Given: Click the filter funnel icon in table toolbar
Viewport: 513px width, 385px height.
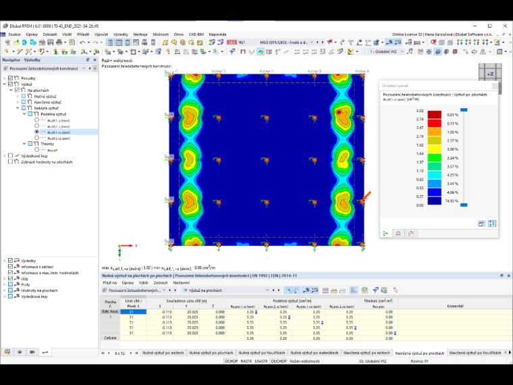Looking at the screenshot, I should (x=375, y=290).
